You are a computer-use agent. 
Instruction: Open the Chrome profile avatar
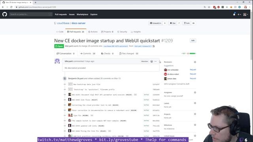(245, 7)
